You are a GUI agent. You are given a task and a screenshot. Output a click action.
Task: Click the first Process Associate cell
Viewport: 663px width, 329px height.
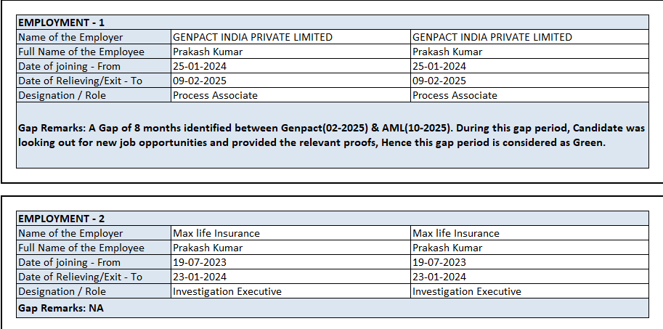tap(215, 95)
